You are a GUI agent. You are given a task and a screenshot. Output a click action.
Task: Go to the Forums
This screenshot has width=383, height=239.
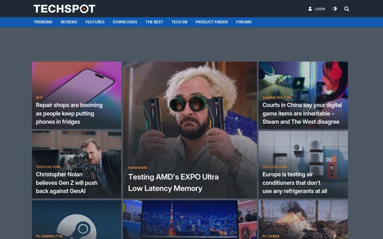(244, 22)
